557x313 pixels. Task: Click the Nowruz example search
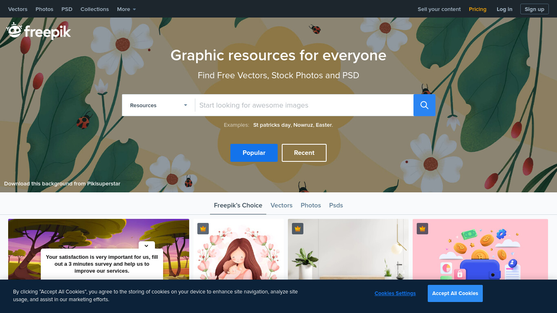[x=303, y=125]
